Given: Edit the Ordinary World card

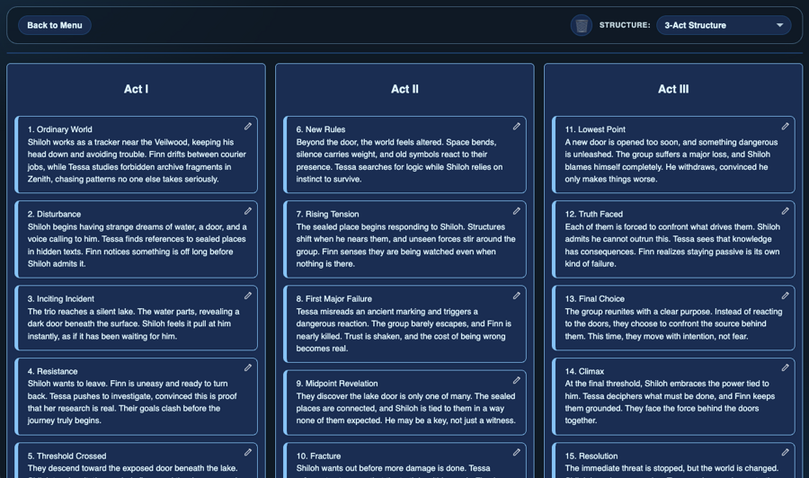Looking at the screenshot, I should coord(248,127).
